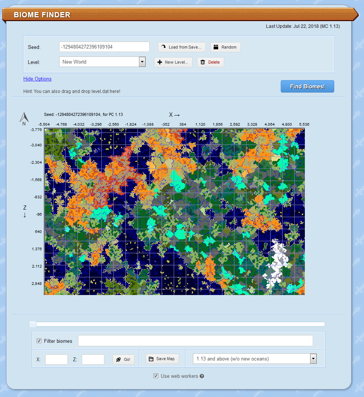
Task: Click the trash can Delete icon
Action: (x=203, y=62)
